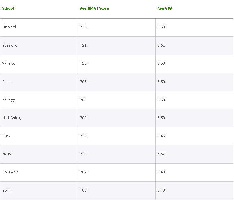Select the Harvard school cell

pyautogui.click(x=9, y=27)
